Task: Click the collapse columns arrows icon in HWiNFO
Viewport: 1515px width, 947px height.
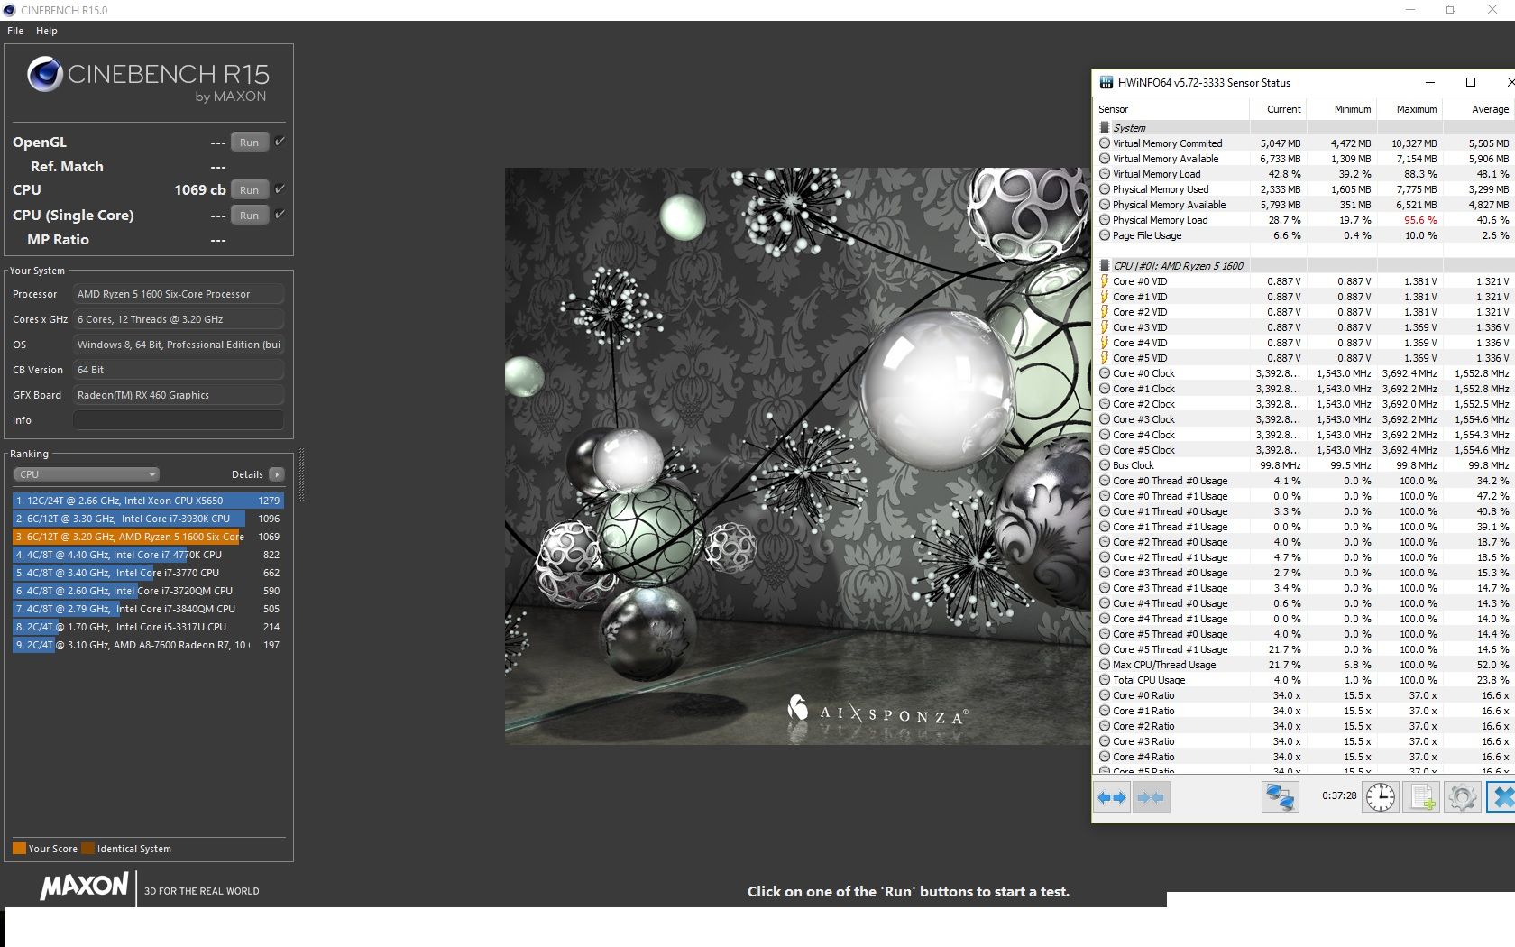Action: tap(1151, 797)
